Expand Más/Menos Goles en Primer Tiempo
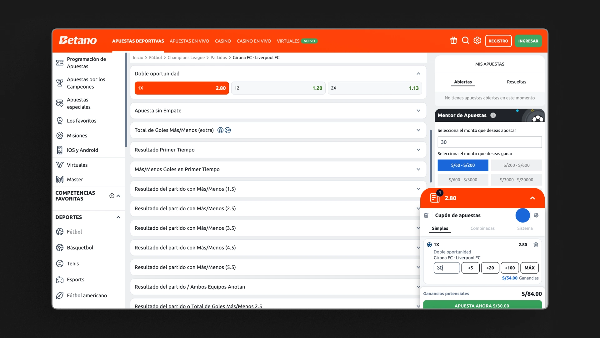The width and height of the screenshot is (600, 338). (x=418, y=169)
